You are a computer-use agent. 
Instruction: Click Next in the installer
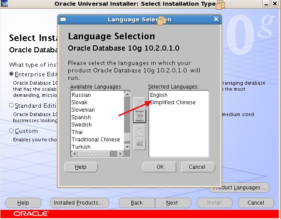pyautogui.click(x=173, y=203)
